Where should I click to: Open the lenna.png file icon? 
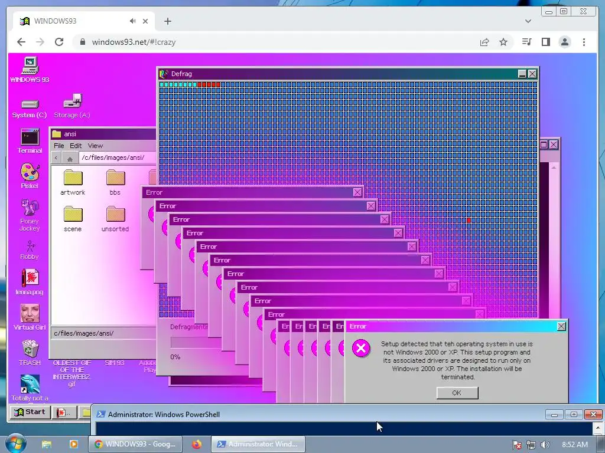(x=30, y=281)
